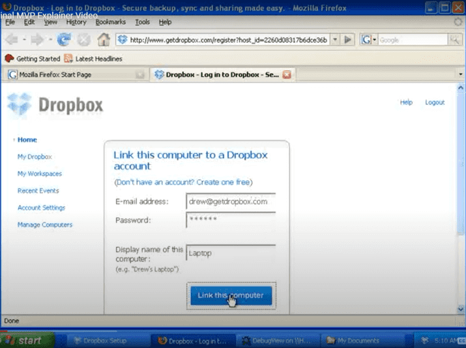Open My Workspaces in the sidebar
The height and width of the screenshot is (348, 466).
[40, 174]
